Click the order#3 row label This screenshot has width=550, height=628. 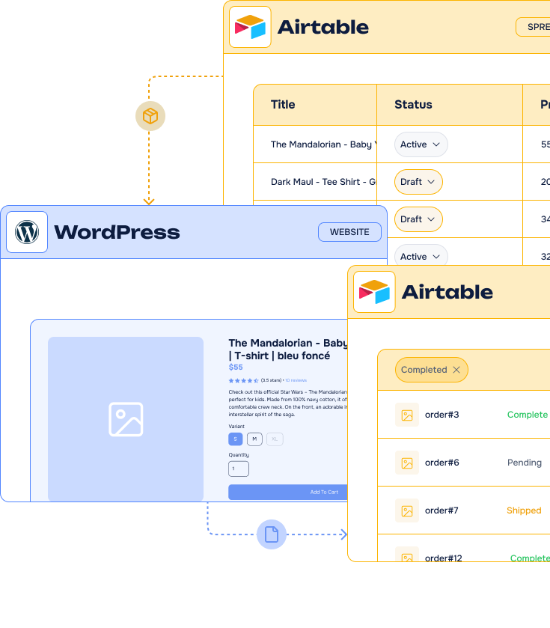click(442, 415)
